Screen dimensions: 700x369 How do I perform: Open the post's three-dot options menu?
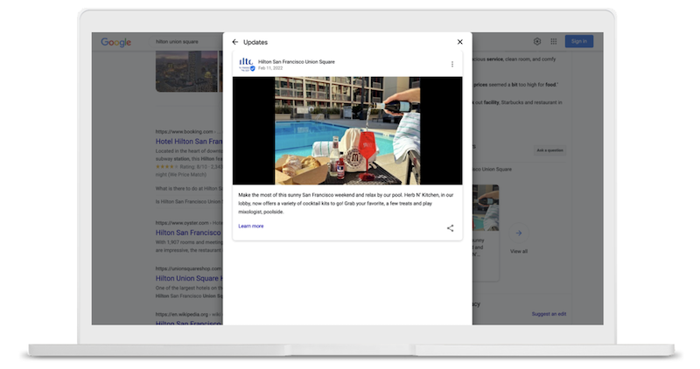pyautogui.click(x=452, y=64)
